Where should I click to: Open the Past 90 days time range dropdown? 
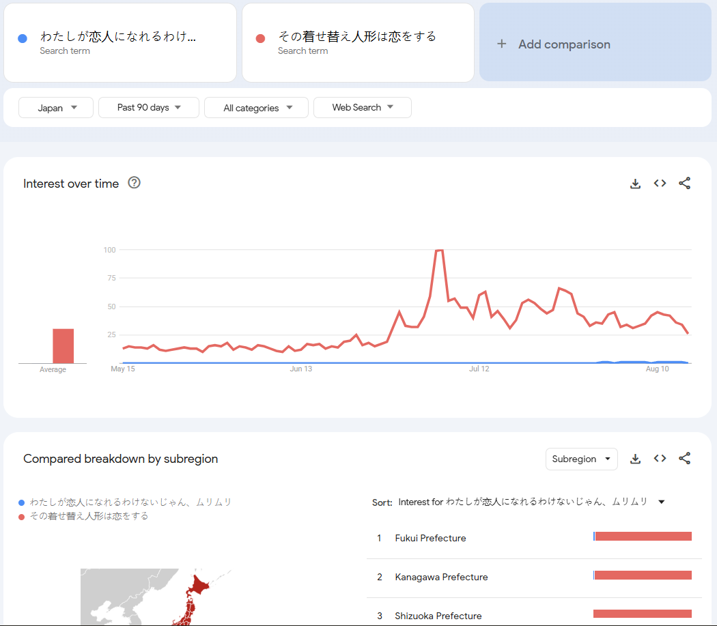[149, 107]
